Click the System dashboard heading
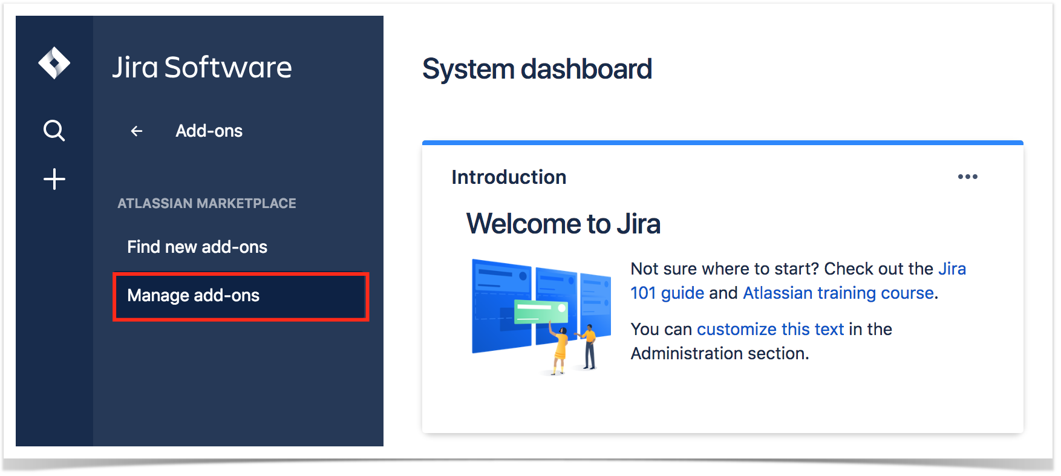 coord(537,69)
